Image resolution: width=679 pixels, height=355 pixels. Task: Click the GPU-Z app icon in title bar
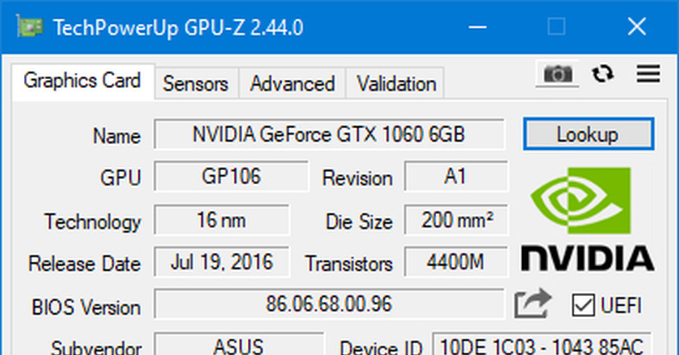pos(28,26)
